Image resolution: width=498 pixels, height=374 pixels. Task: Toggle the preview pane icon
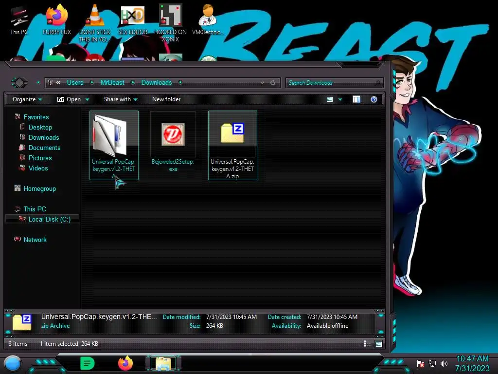coord(356,99)
